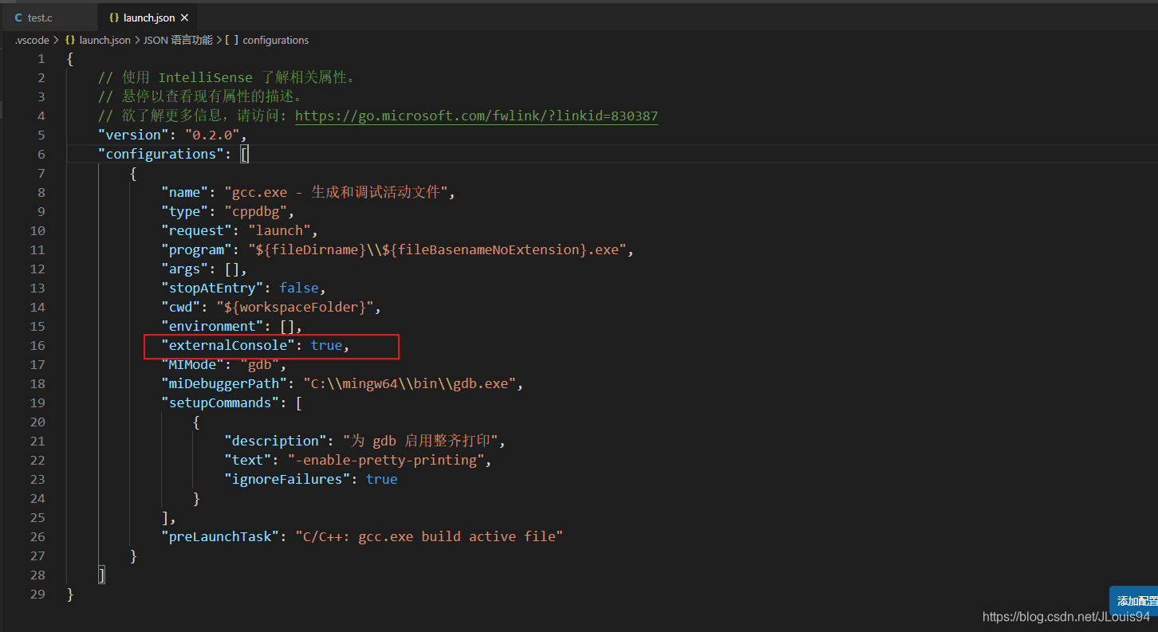Close the launch.json tab
Viewport: 1158px width, 632px height.
click(x=185, y=18)
